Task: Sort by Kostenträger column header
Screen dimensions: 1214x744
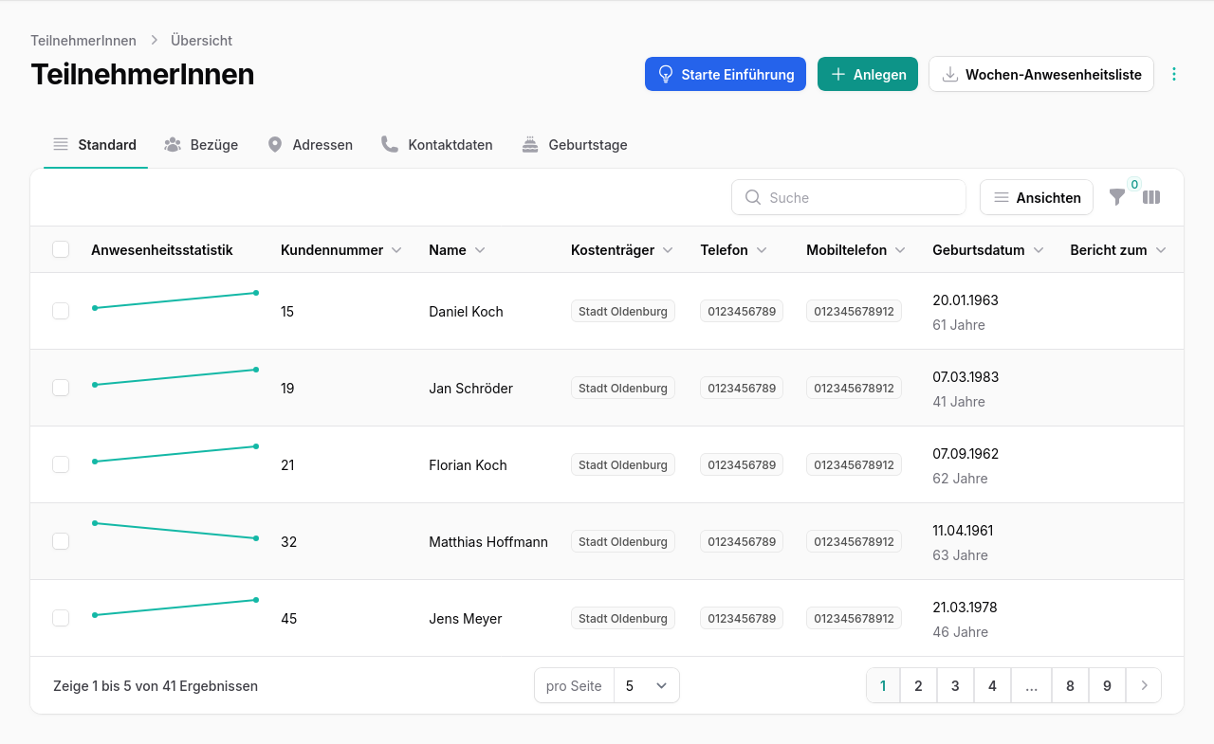Action: point(622,250)
